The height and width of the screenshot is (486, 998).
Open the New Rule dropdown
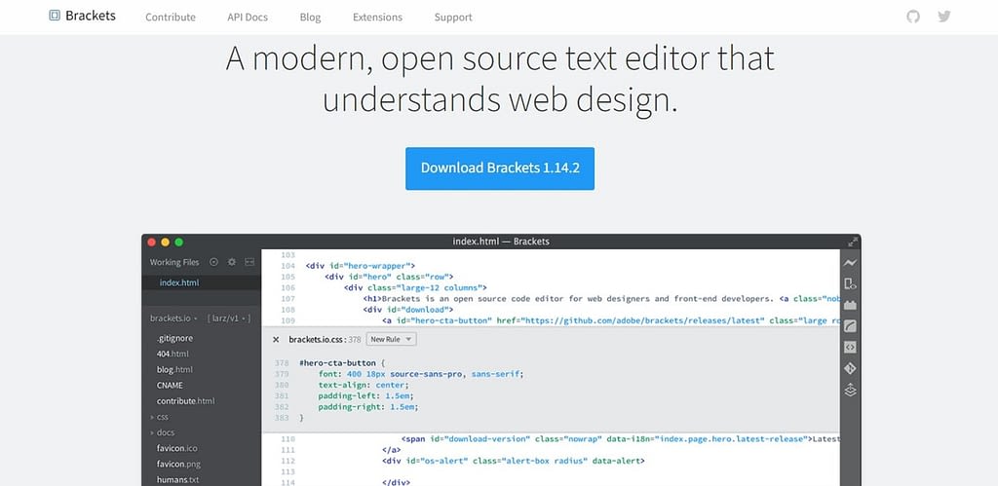point(392,340)
